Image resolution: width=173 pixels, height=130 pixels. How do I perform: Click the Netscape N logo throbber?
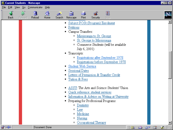[168, 15]
